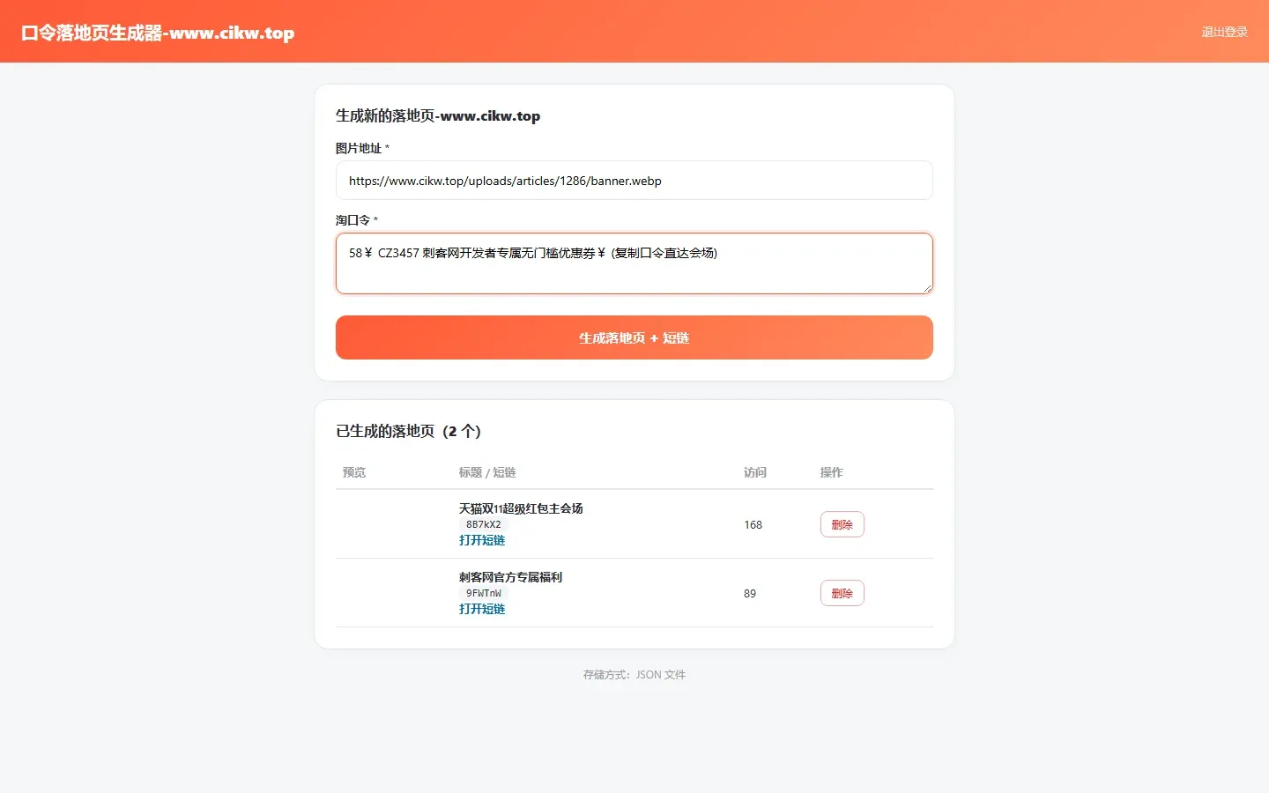Delete the 刺客网官方专属福利 row via 删除
Screen dimensions: 1269x793
point(842,593)
